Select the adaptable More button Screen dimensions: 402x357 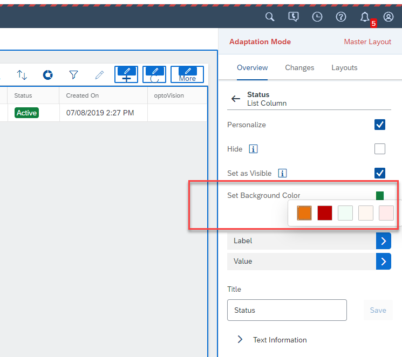187,74
